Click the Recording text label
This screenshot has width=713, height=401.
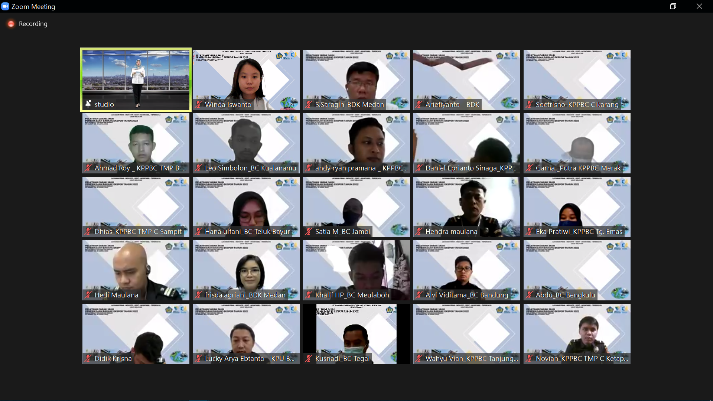[x=33, y=24]
